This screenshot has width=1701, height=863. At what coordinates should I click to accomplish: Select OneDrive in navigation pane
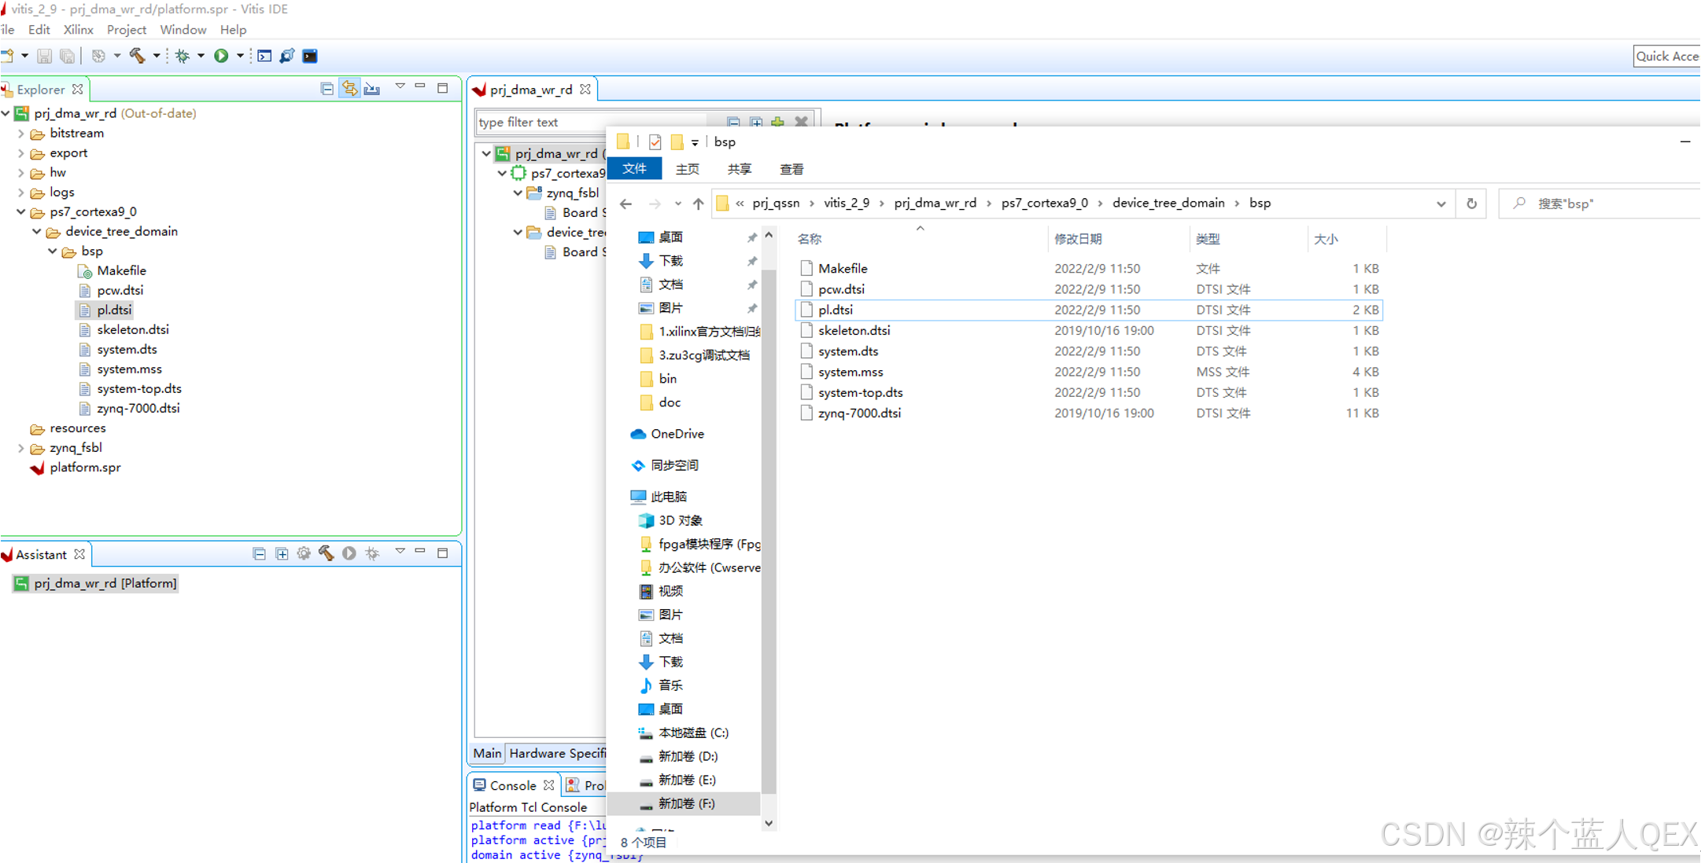coord(677,434)
